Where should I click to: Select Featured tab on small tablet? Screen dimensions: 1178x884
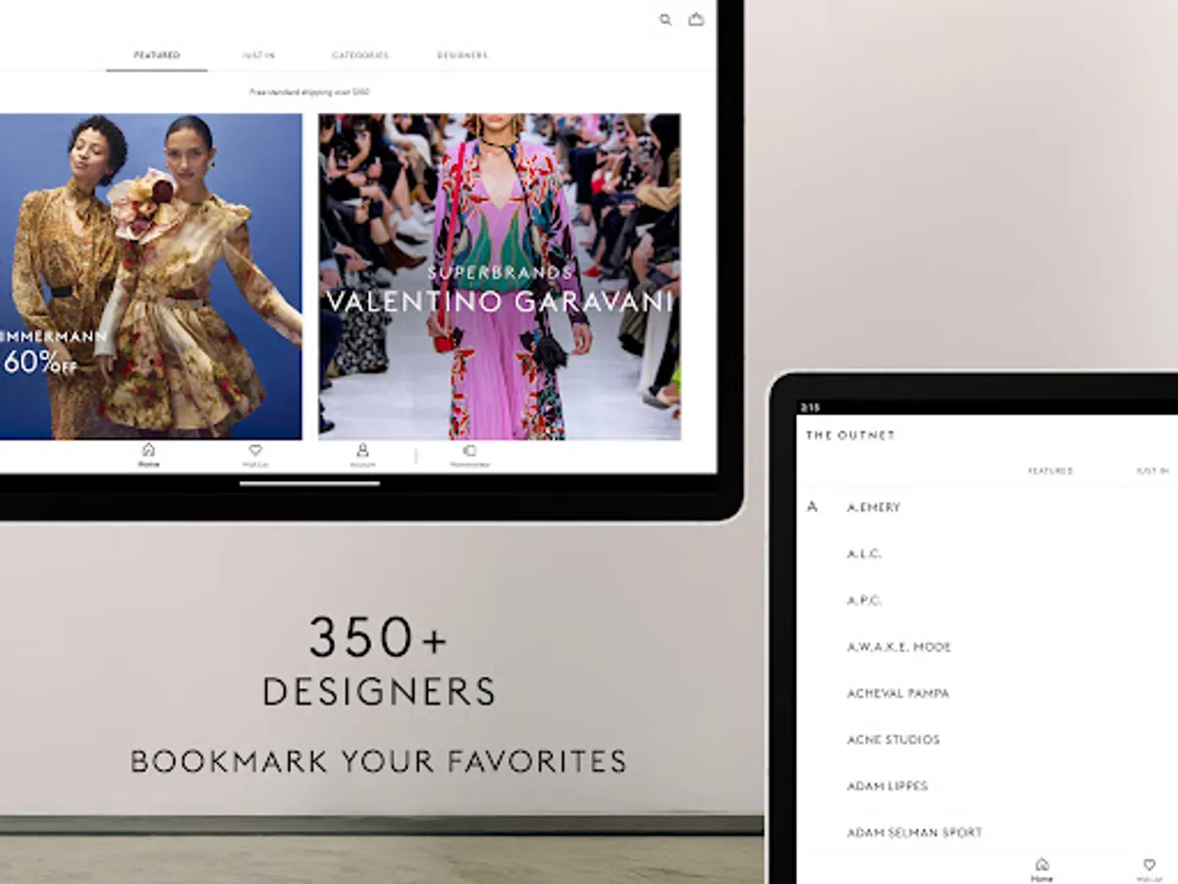(1050, 471)
